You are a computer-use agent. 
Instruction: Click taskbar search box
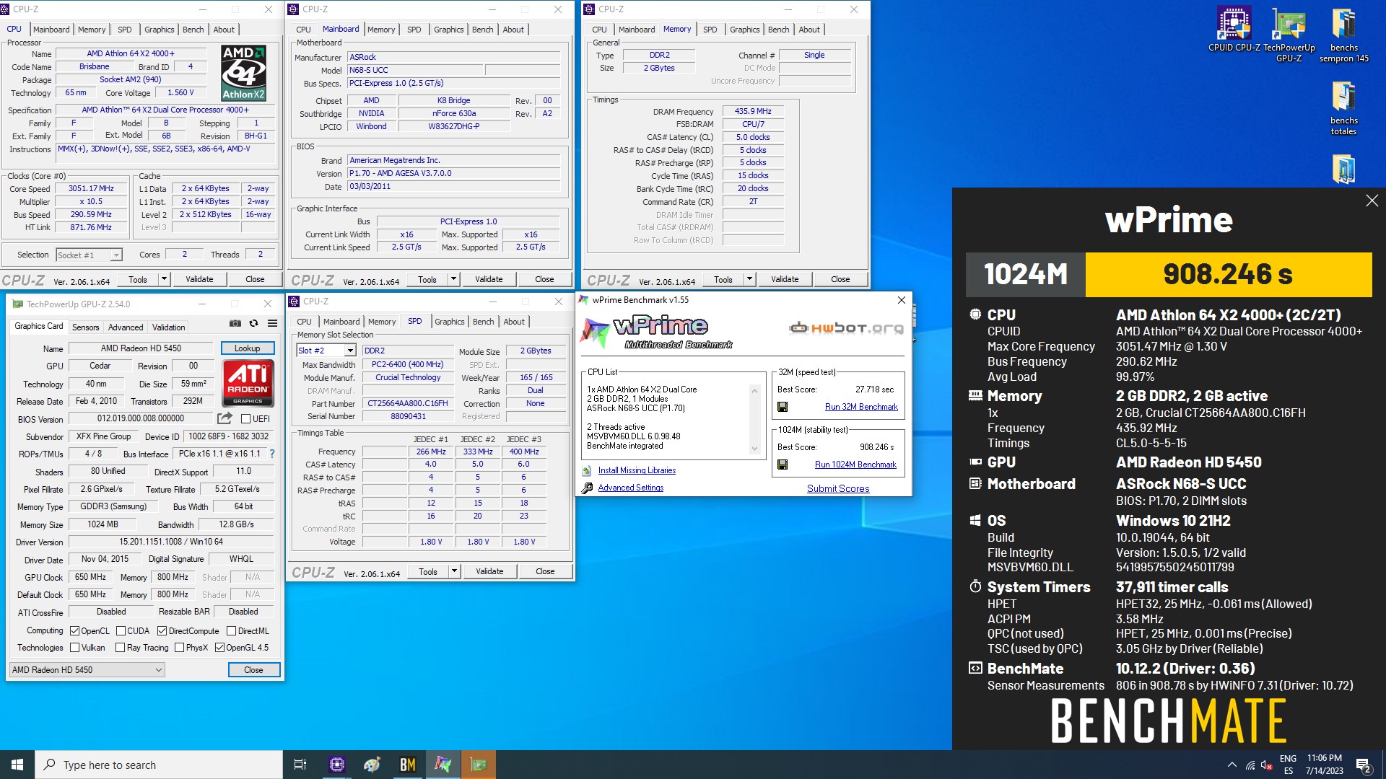point(159,765)
